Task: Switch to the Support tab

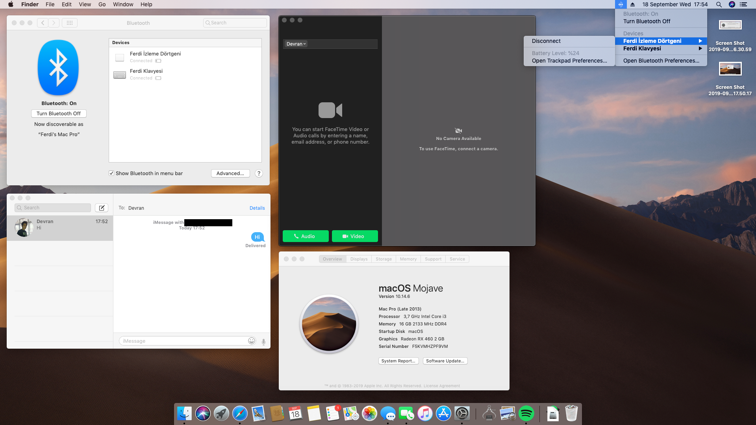Action: tap(433, 259)
